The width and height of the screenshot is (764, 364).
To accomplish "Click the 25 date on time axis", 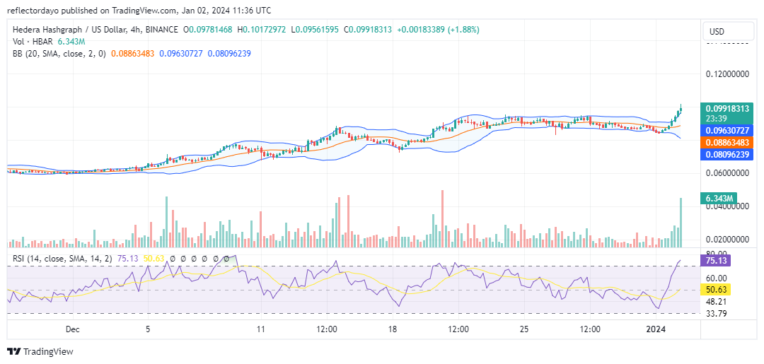I will [x=524, y=329].
